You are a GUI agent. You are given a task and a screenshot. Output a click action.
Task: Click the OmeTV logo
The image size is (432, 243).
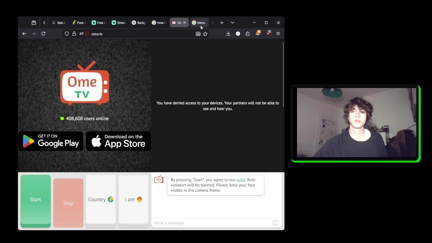[x=85, y=83]
